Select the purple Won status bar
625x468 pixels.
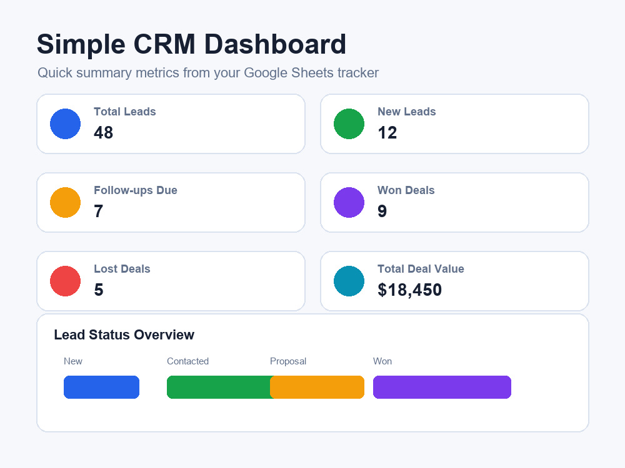tap(442, 388)
